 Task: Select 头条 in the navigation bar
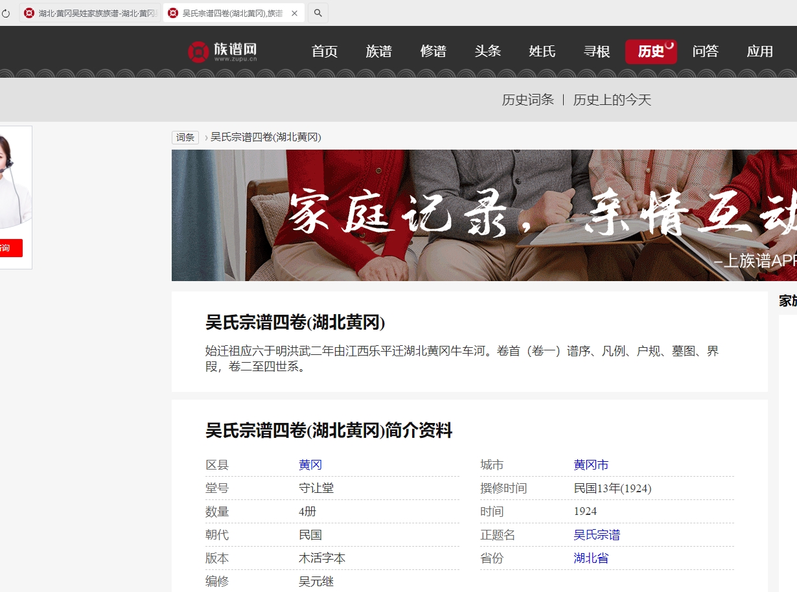click(488, 52)
